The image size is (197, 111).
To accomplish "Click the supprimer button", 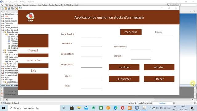I will tap(124, 79).
